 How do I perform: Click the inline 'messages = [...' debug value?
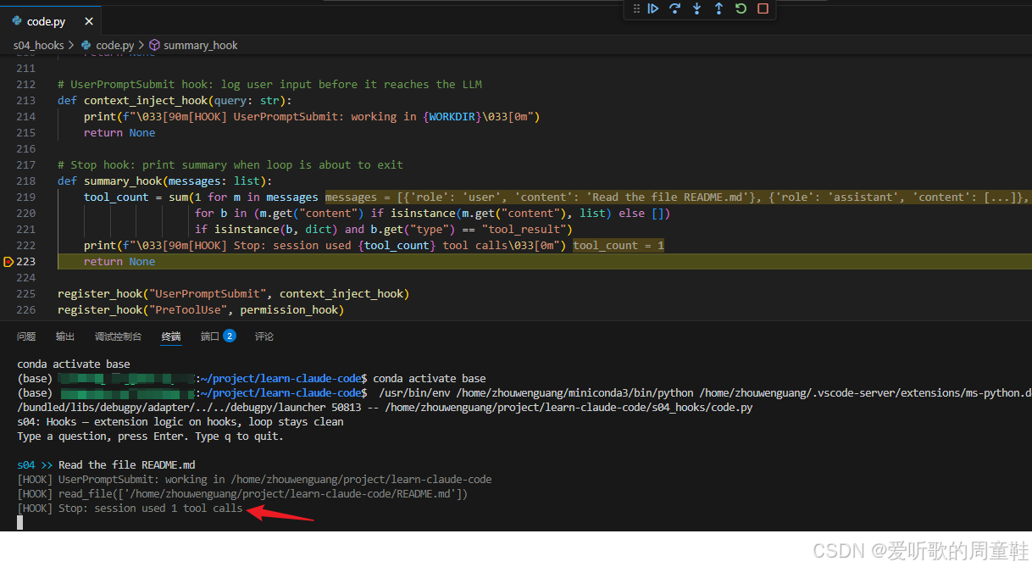(678, 197)
